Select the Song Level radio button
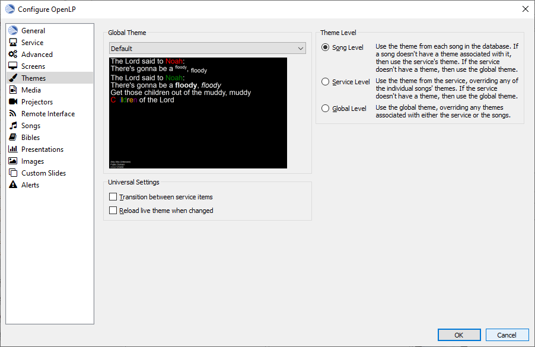 pos(326,47)
